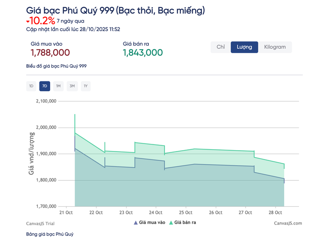Switch chart to 1M range
The width and height of the screenshot is (310, 240).
[x=58, y=86]
